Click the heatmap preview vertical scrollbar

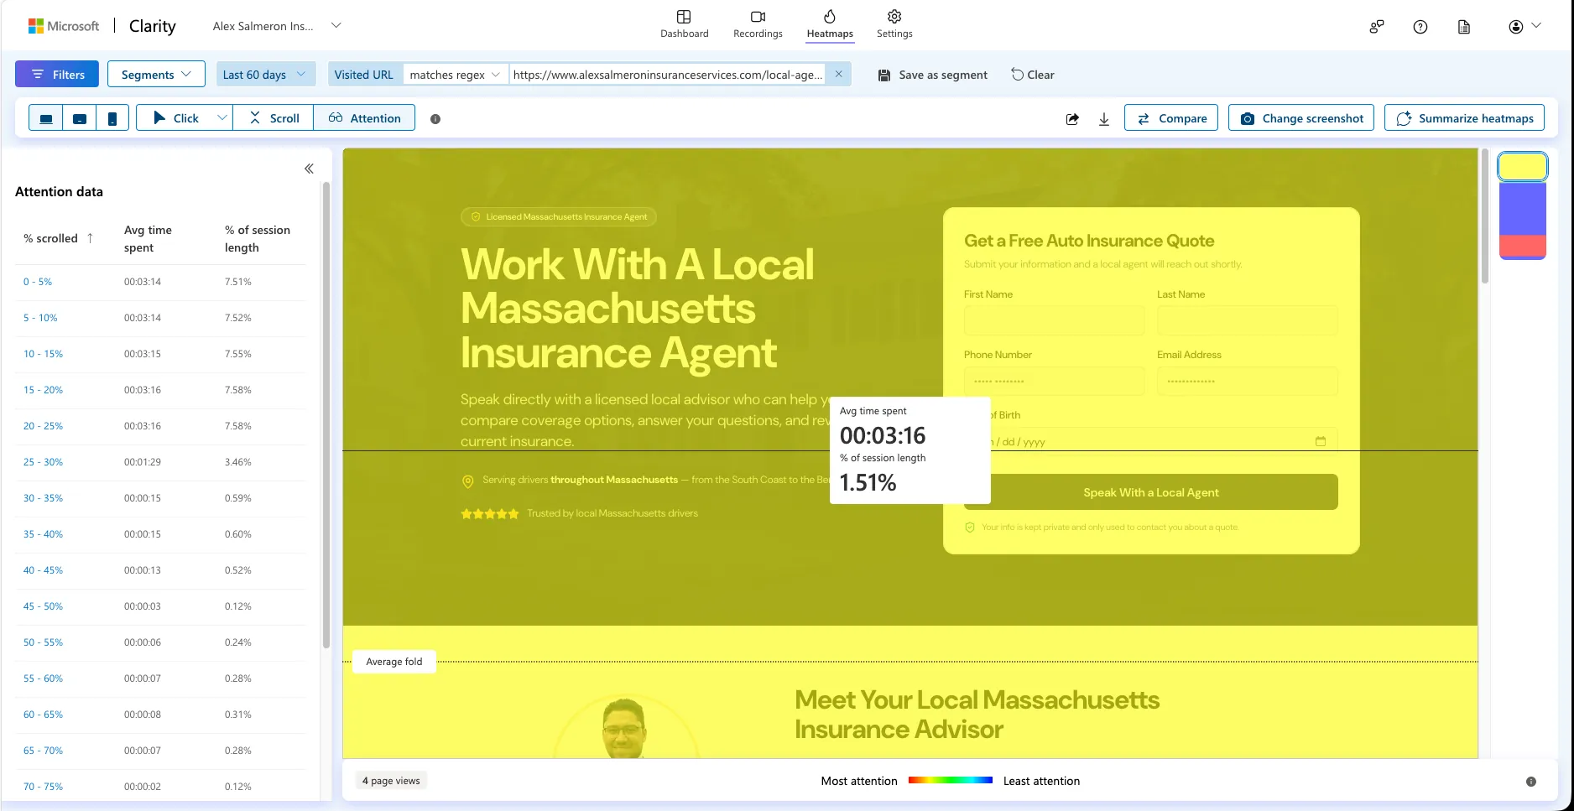1484,216
